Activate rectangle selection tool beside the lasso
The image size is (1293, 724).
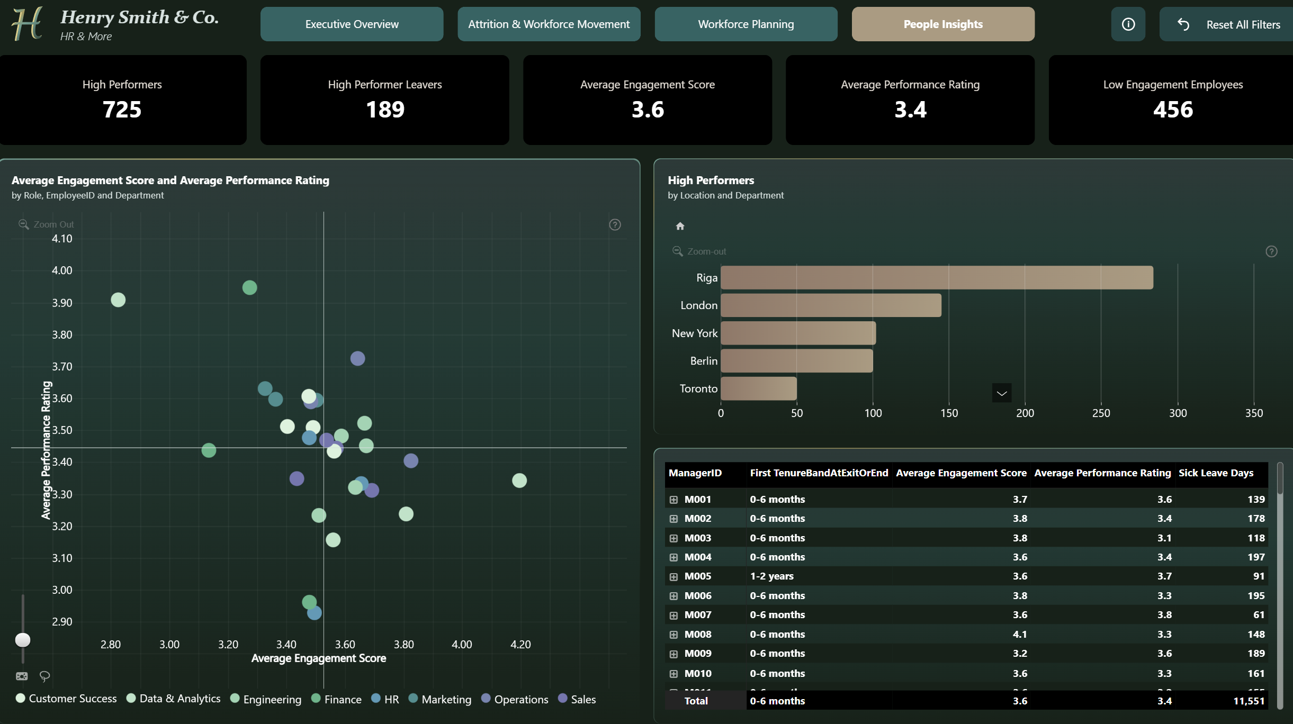pos(22,676)
